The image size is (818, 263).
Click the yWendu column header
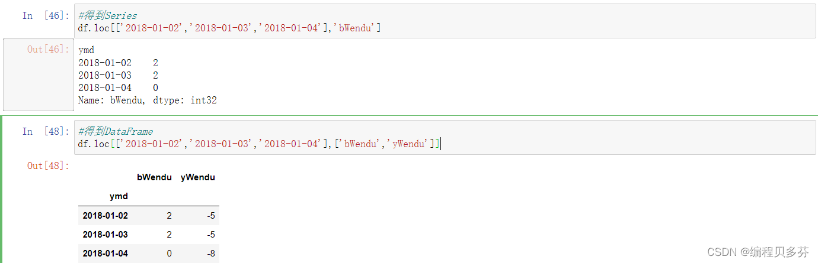tap(197, 177)
